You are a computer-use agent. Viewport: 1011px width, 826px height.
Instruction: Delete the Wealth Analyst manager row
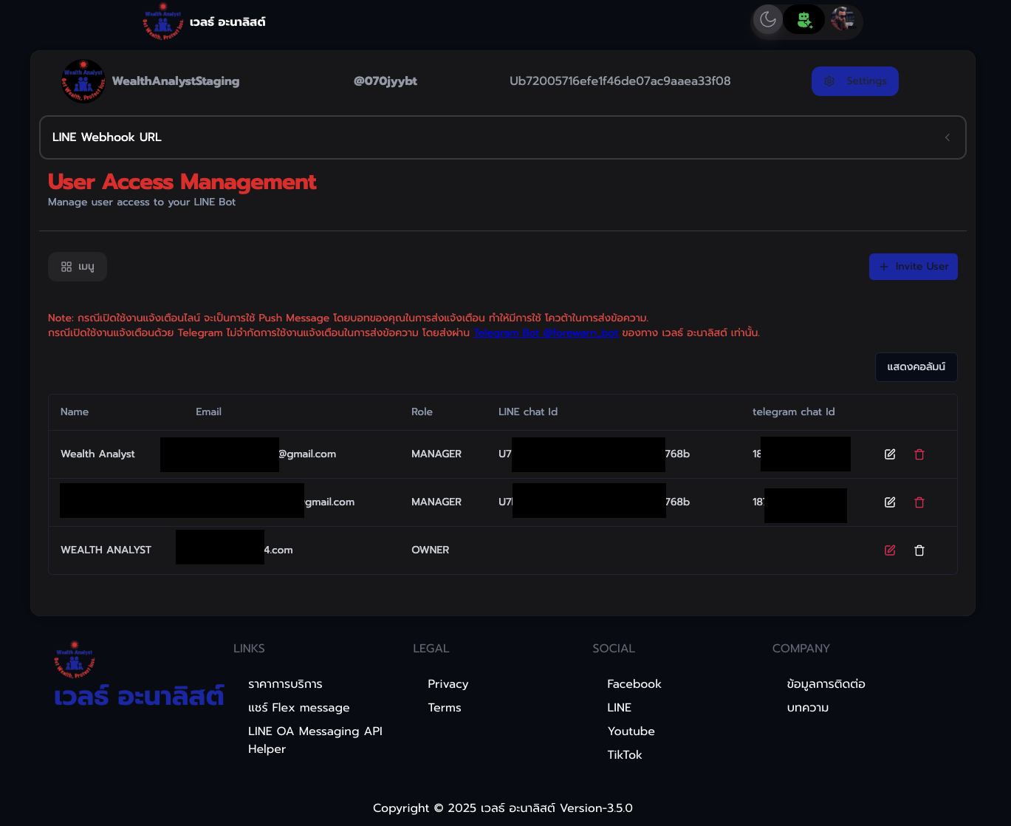point(919,454)
